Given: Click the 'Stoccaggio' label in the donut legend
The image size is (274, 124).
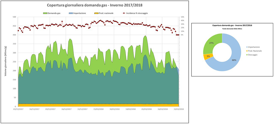Looking at the screenshot, I should 253,55.
